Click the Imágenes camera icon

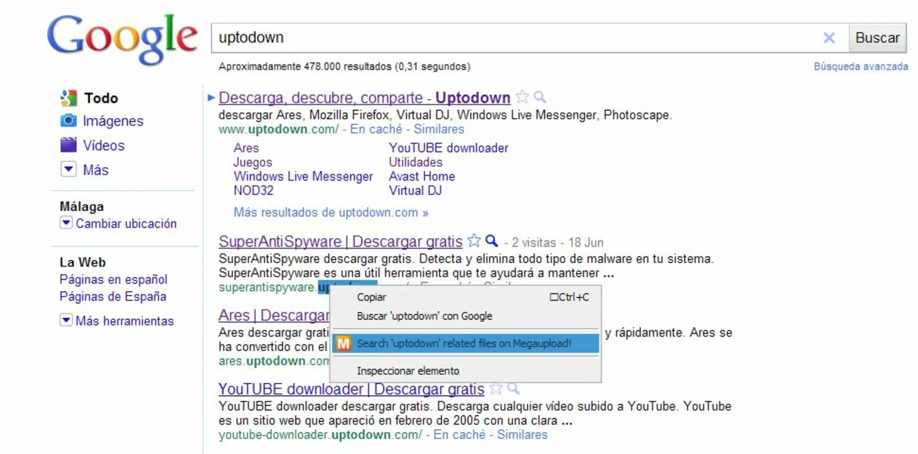pos(68,120)
